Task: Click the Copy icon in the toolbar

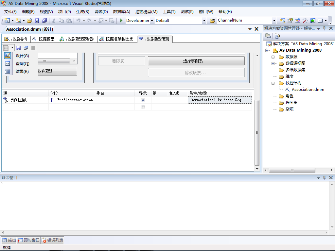Action: click(61, 21)
